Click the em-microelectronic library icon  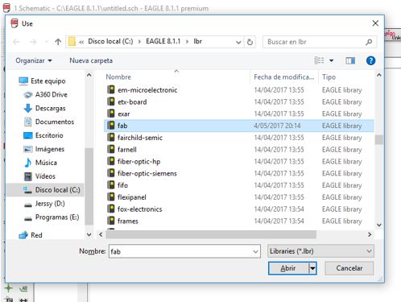pos(111,89)
